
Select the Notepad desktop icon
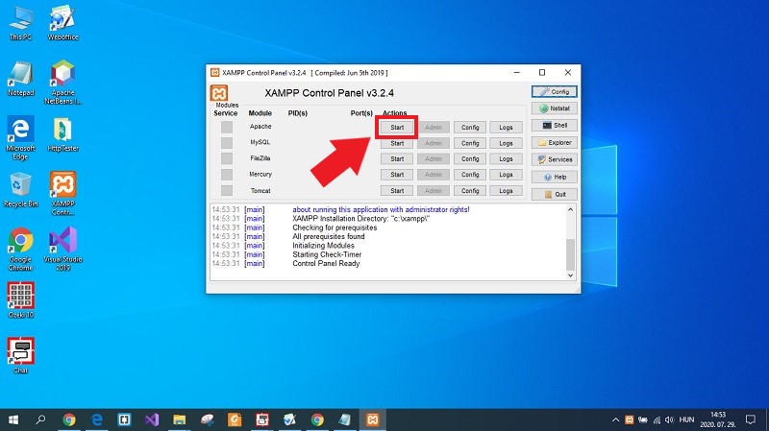click(20, 79)
